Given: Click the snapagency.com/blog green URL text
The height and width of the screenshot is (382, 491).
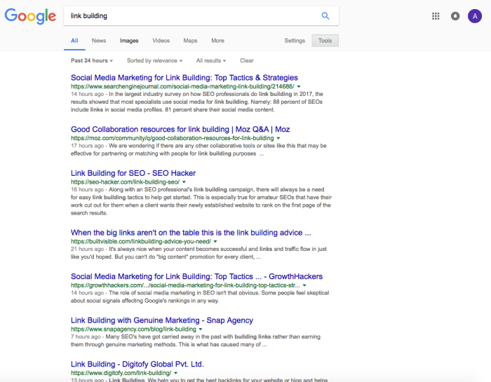Looking at the screenshot, I should (133, 329).
